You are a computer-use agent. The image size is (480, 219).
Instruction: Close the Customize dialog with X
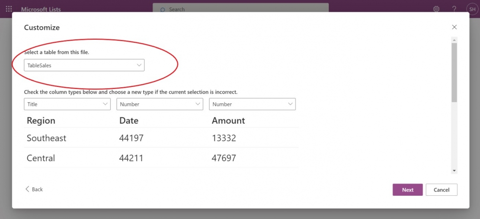point(454,27)
